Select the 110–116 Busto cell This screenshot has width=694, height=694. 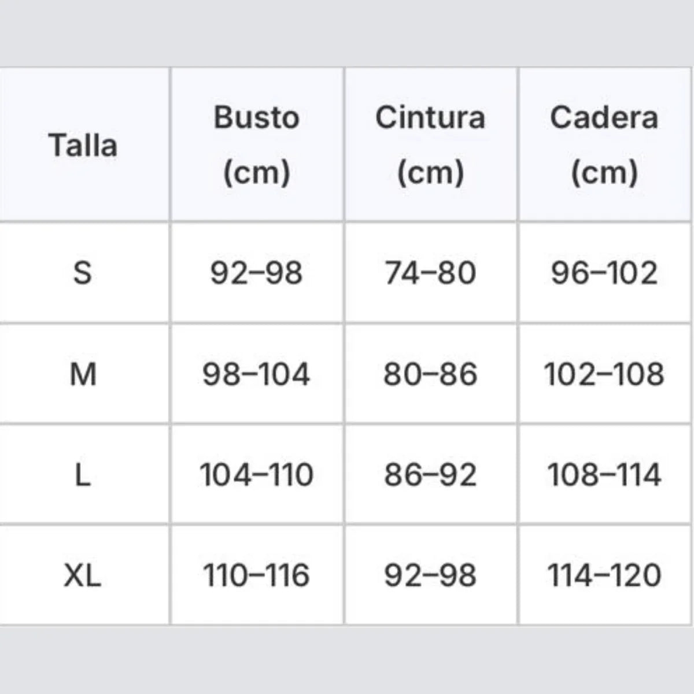pos(256,575)
